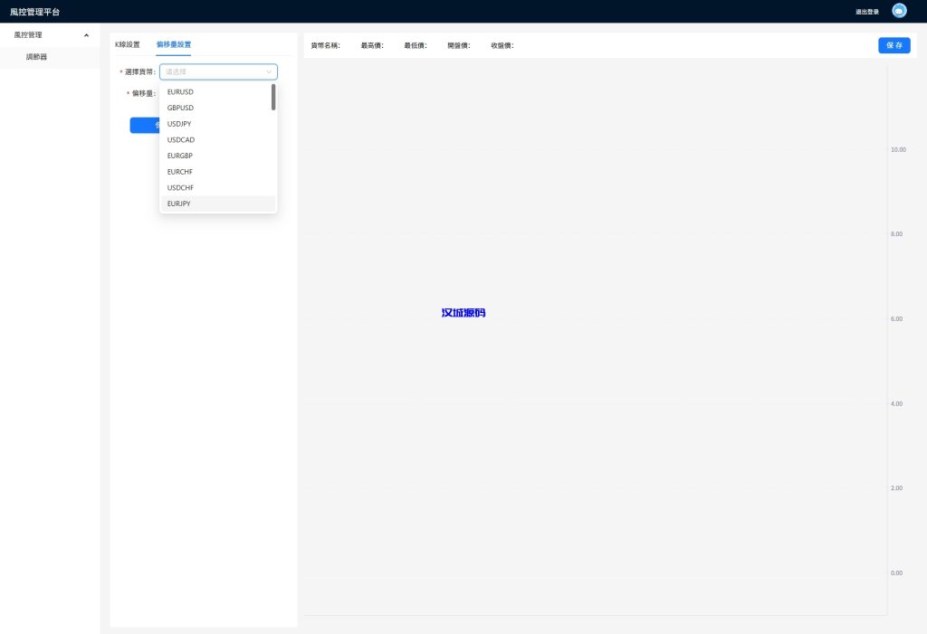Select the highlighted EURJPY option

179,204
